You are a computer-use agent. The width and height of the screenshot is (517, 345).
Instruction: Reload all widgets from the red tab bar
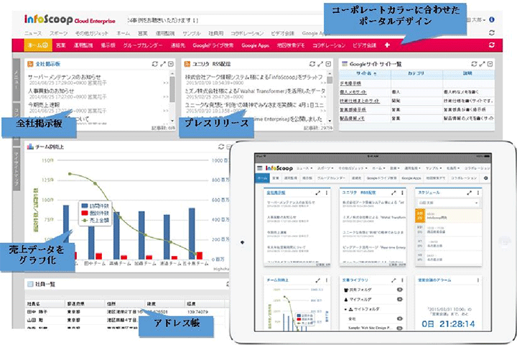click(x=492, y=45)
